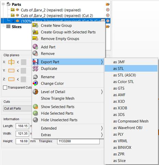Toggle visibility eye of the selected (100%) part

point(17,21)
